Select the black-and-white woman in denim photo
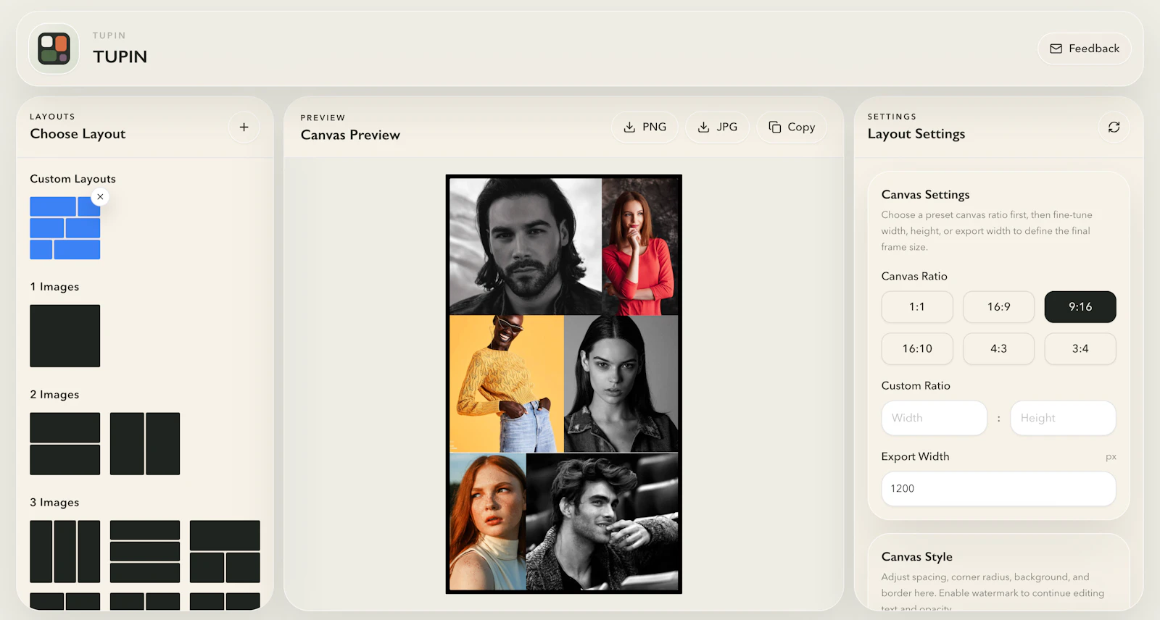Screen dimensions: 1160x620 (x=621, y=384)
